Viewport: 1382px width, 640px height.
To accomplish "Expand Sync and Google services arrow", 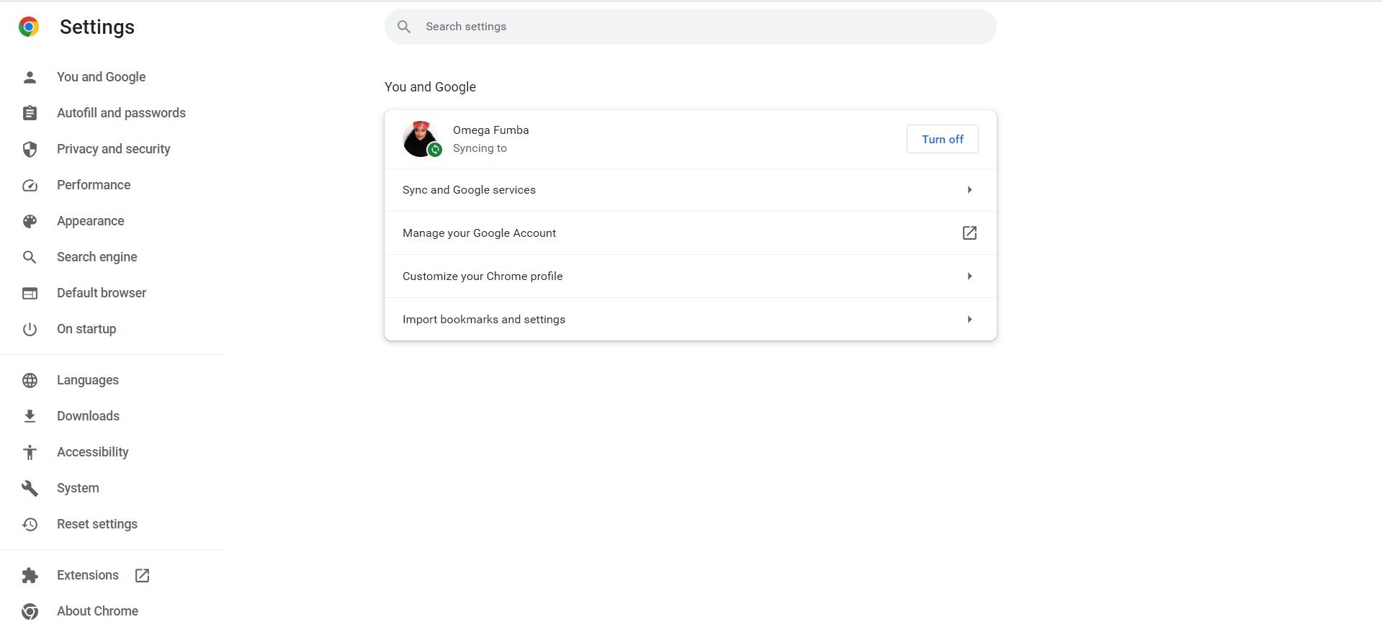I will pos(969,190).
